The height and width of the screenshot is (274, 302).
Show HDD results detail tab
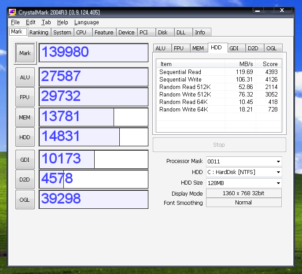point(218,48)
